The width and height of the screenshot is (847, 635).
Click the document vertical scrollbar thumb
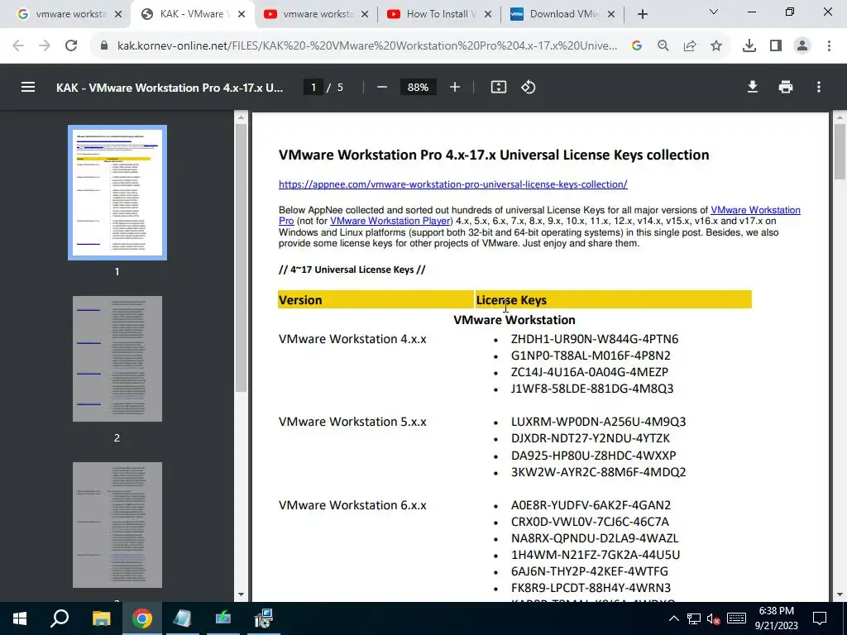tap(840, 151)
